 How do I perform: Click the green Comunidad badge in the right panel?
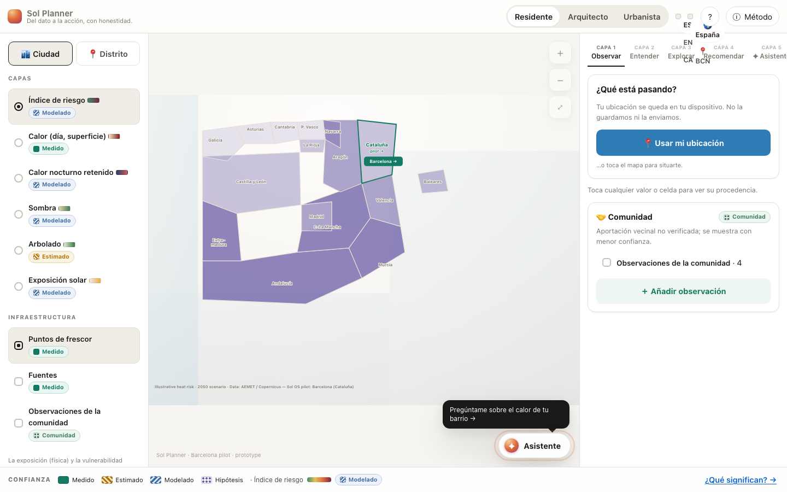[x=744, y=217]
